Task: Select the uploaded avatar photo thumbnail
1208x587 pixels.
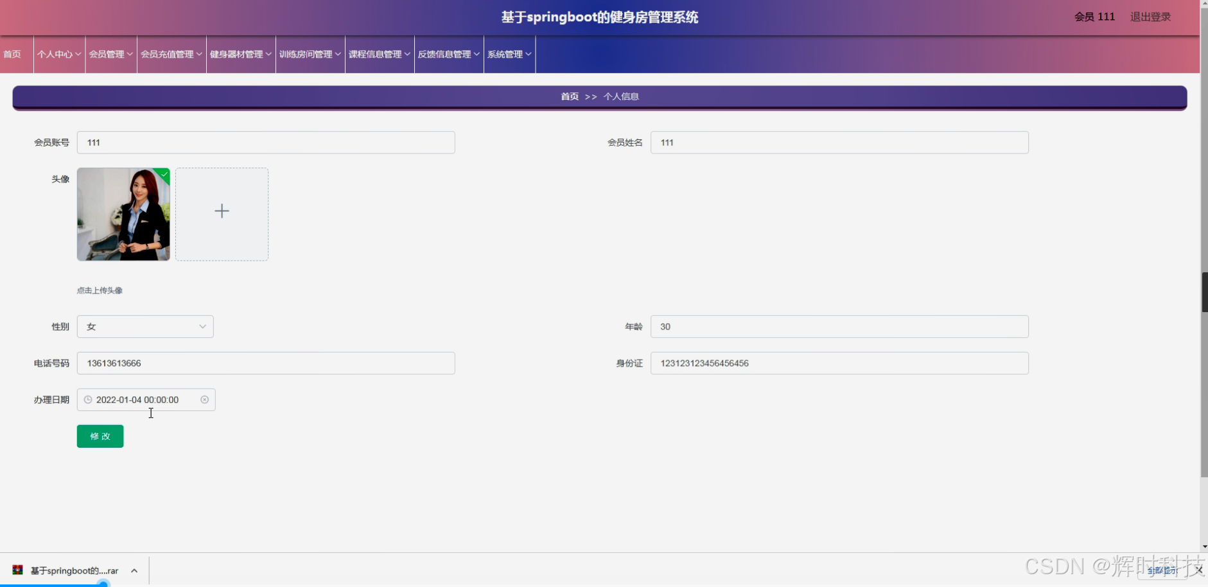Action: coord(123,214)
